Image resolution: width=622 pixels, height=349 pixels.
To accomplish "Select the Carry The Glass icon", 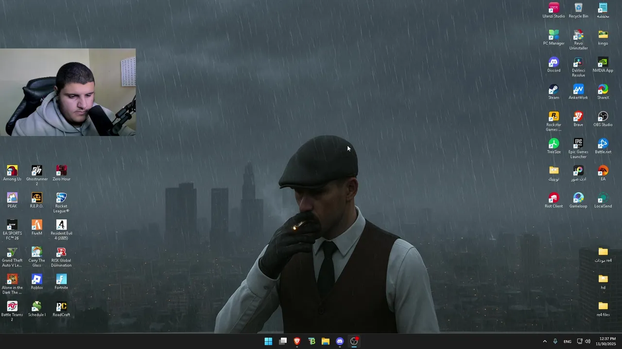I will pos(37,256).
